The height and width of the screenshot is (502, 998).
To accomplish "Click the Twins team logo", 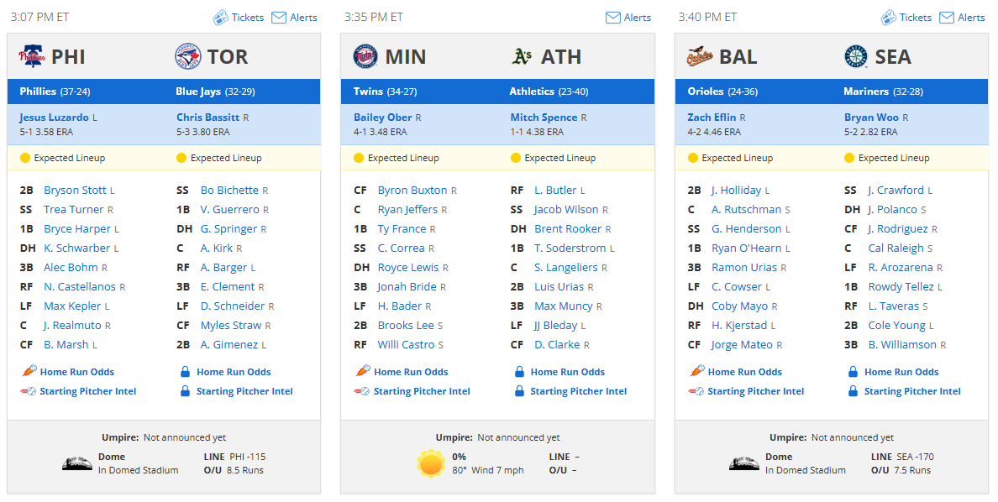I will coord(365,56).
